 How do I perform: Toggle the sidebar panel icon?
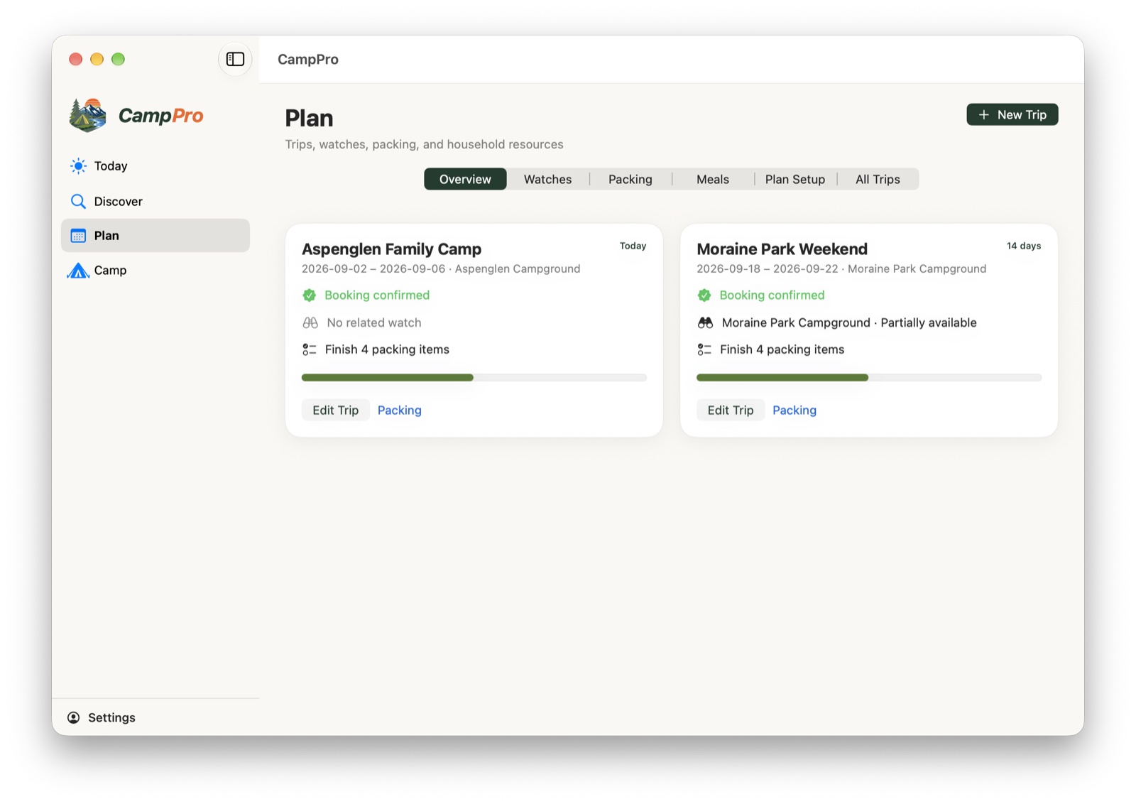point(235,59)
